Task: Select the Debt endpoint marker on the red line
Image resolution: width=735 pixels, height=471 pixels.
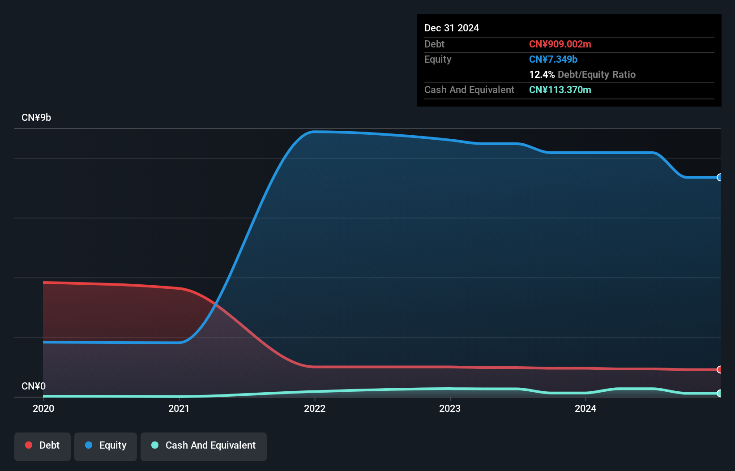Action: coord(719,369)
